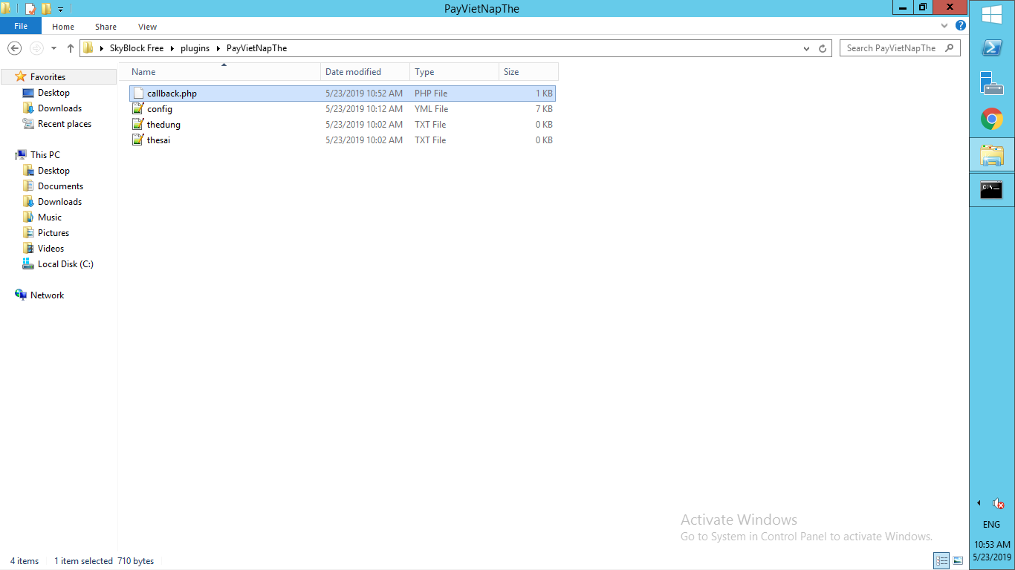This screenshot has height=570, width=1015.
Task: Sort files by the Size column header
Action: pyautogui.click(x=528, y=72)
